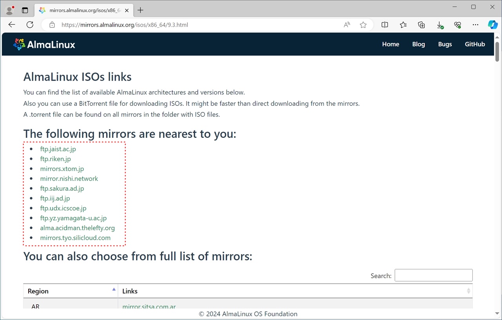The image size is (502, 320).
Task: Click the Read aloud icon in address bar
Action: tap(347, 25)
